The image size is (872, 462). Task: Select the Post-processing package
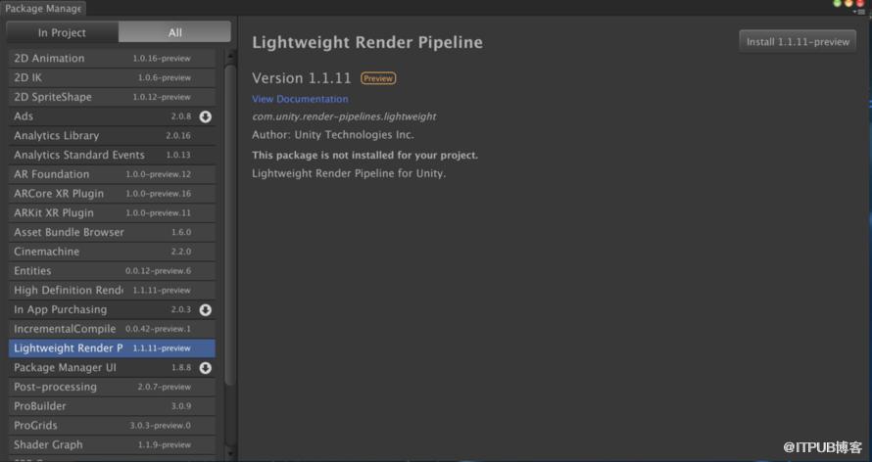click(112, 387)
